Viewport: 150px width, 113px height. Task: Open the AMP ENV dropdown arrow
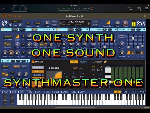116,30
